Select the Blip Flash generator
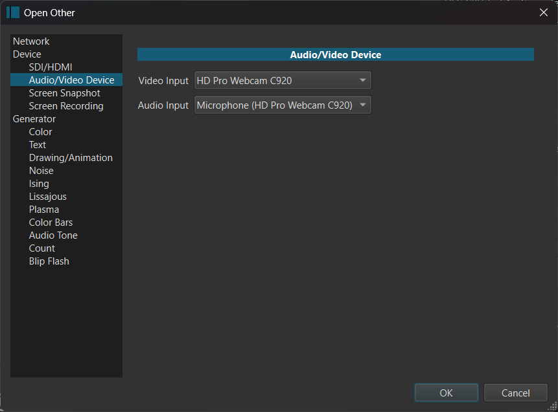 tap(49, 261)
